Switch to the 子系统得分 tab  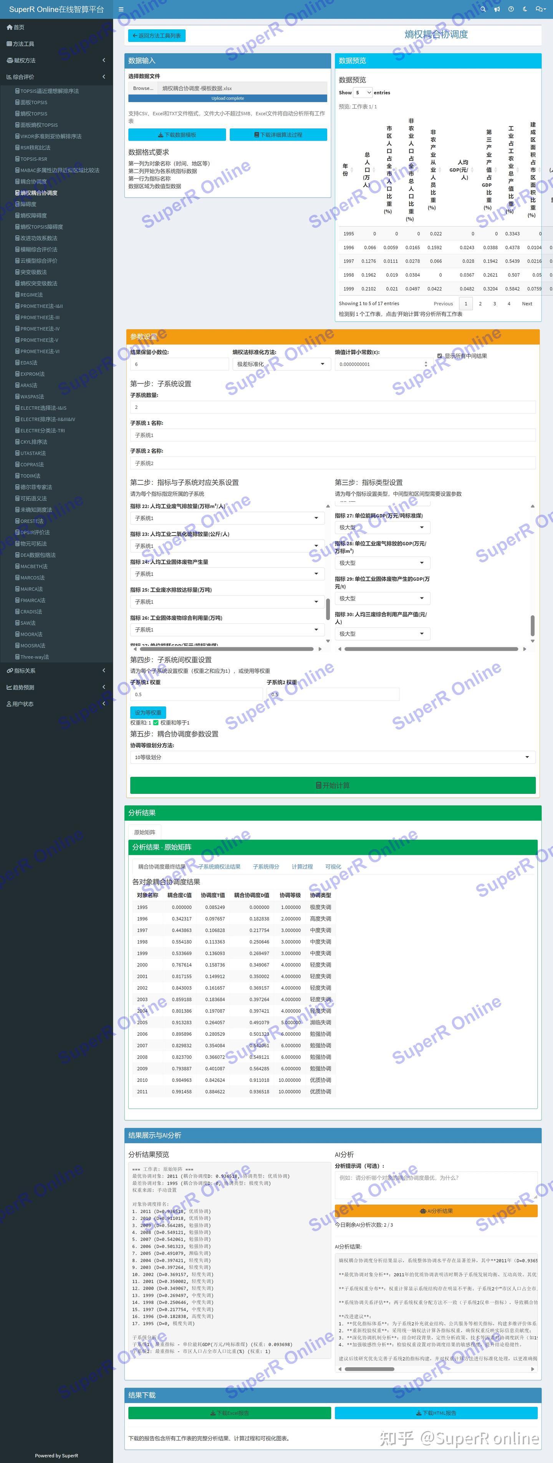click(266, 867)
